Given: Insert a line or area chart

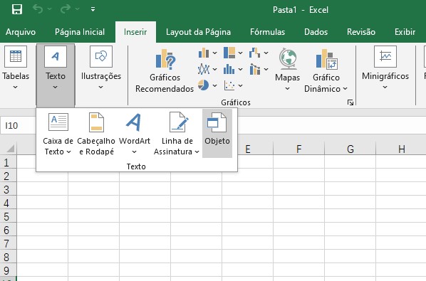Looking at the screenshot, I should [x=204, y=69].
